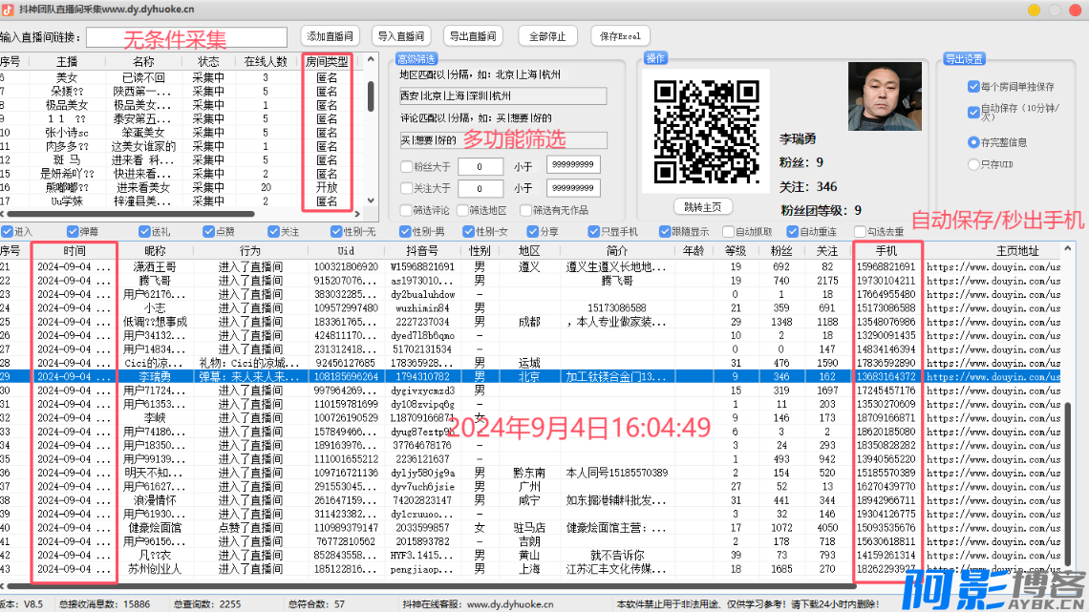Image resolution: width=1089 pixels, height=612 pixels.
Task: Enable the 粉丝大于 checkbox
Action: pos(407,166)
